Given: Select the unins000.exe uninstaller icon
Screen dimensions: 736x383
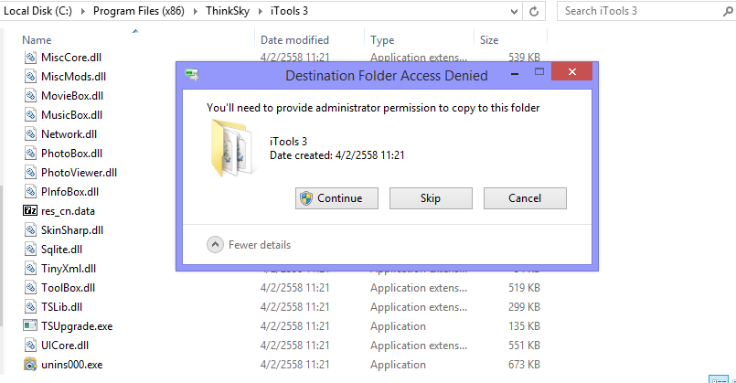Looking at the screenshot, I should (30, 364).
